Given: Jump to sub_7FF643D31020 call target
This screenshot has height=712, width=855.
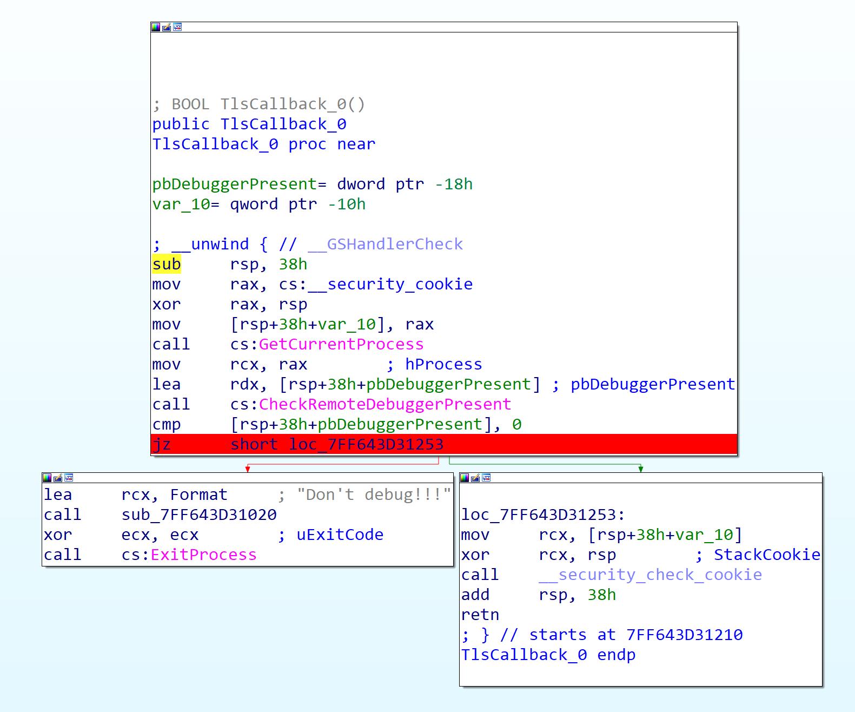Looking at the screenshot, I should tap(199, 515).
